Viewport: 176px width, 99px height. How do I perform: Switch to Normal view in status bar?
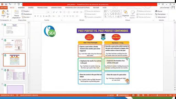[133, 95]
